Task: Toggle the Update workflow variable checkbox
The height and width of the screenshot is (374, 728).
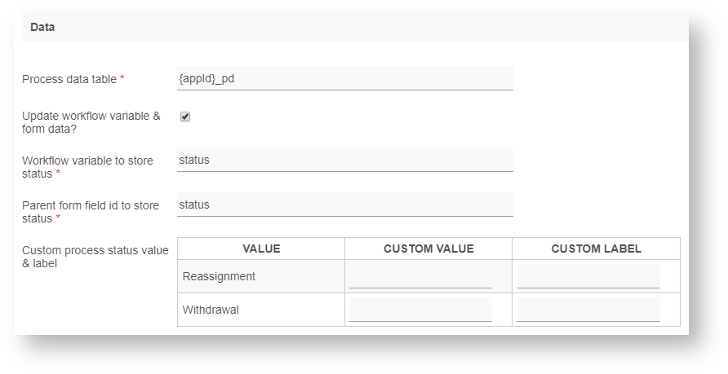Action: (x=185, y=117)
